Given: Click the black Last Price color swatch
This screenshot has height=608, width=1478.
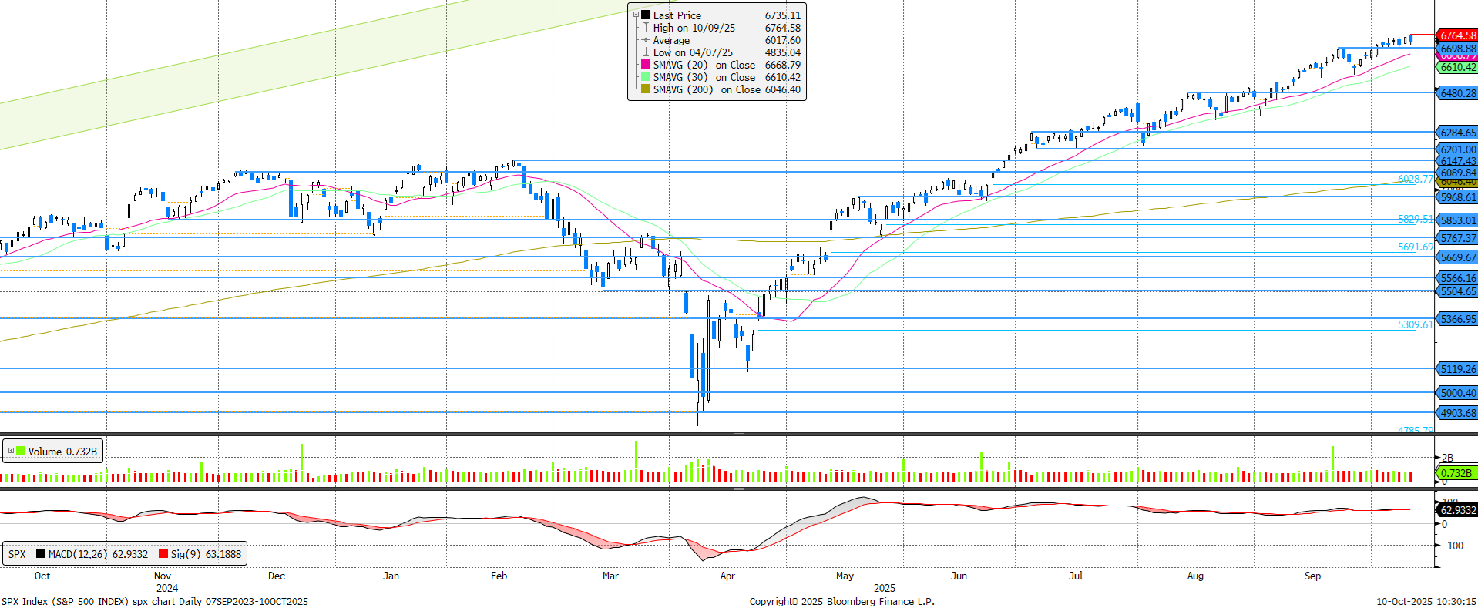Looking at the screenshot, I should pos(646,15).
